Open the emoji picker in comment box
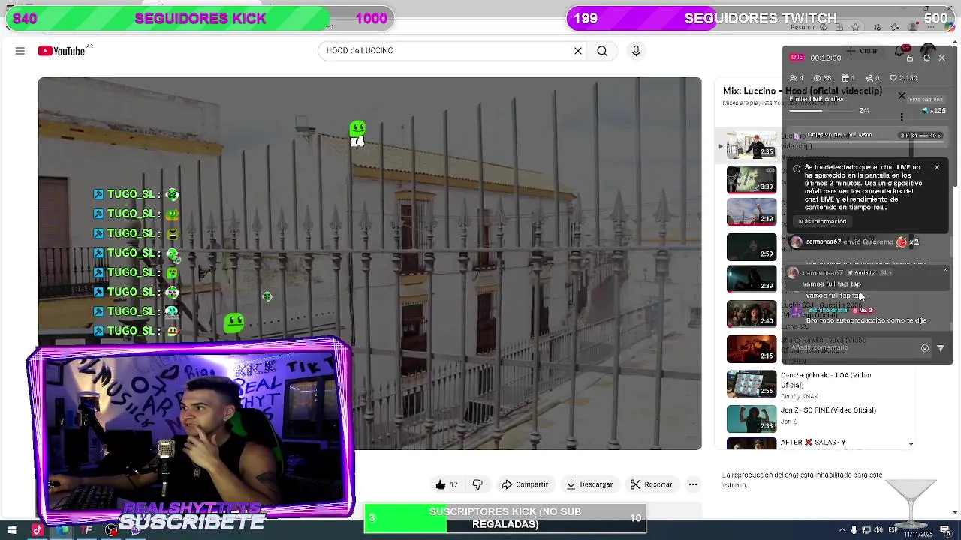This screenshot has width=961, height=540. click(925, 348)
